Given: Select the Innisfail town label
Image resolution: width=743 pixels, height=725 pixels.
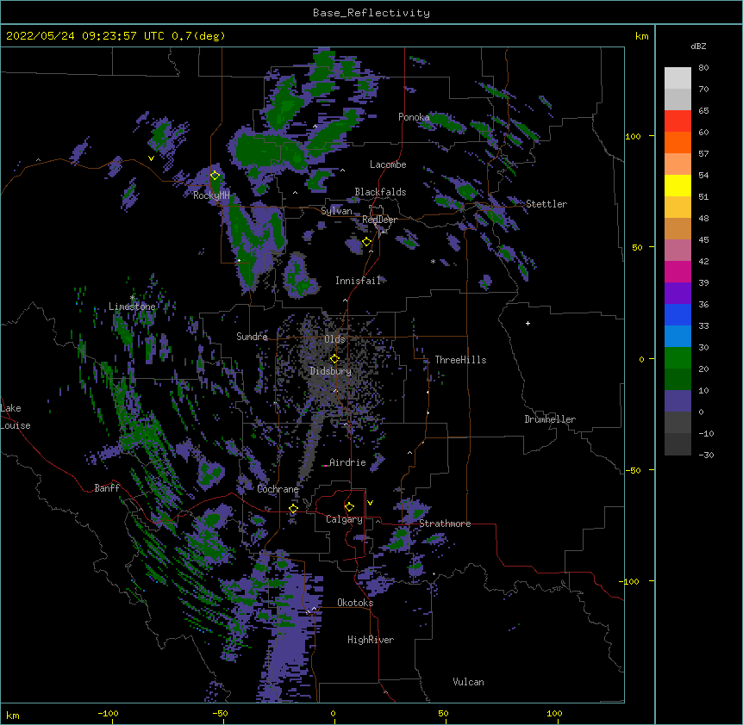Looking at the screenshot, I should click(359, 281).
